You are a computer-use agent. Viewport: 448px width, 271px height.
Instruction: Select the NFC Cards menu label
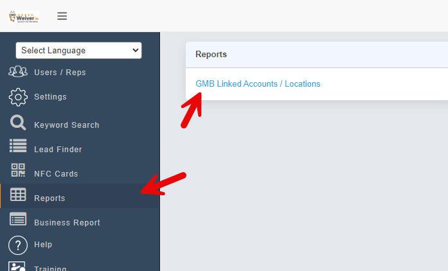click(x=56, y=174)
